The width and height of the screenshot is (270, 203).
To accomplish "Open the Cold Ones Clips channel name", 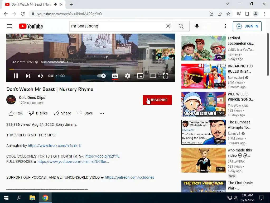I will (32, 98).
